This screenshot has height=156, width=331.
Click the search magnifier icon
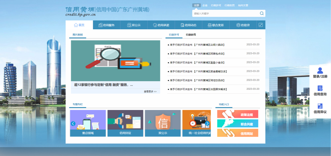tap(262, 13)
